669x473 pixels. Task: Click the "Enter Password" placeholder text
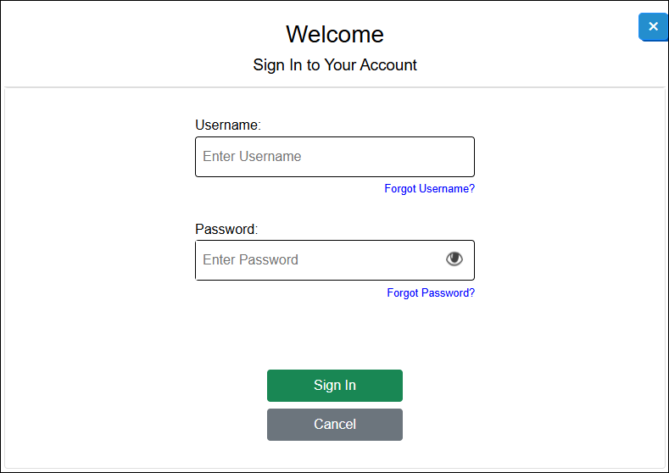click(x=250, y=259)
